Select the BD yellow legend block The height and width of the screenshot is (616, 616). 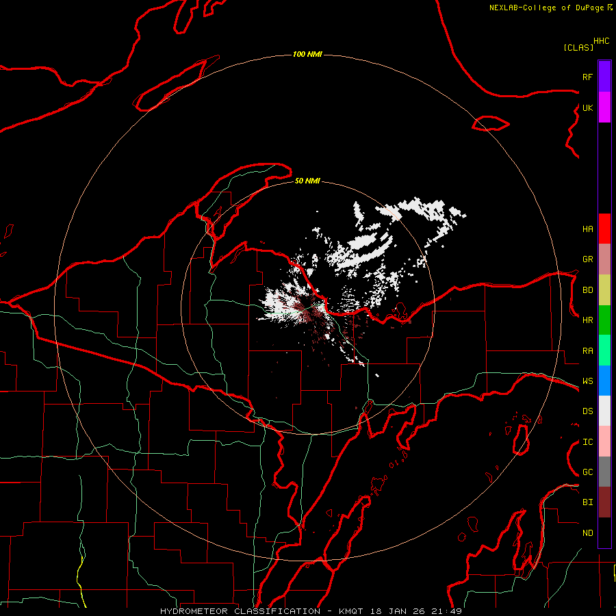[x=604, y=290]
